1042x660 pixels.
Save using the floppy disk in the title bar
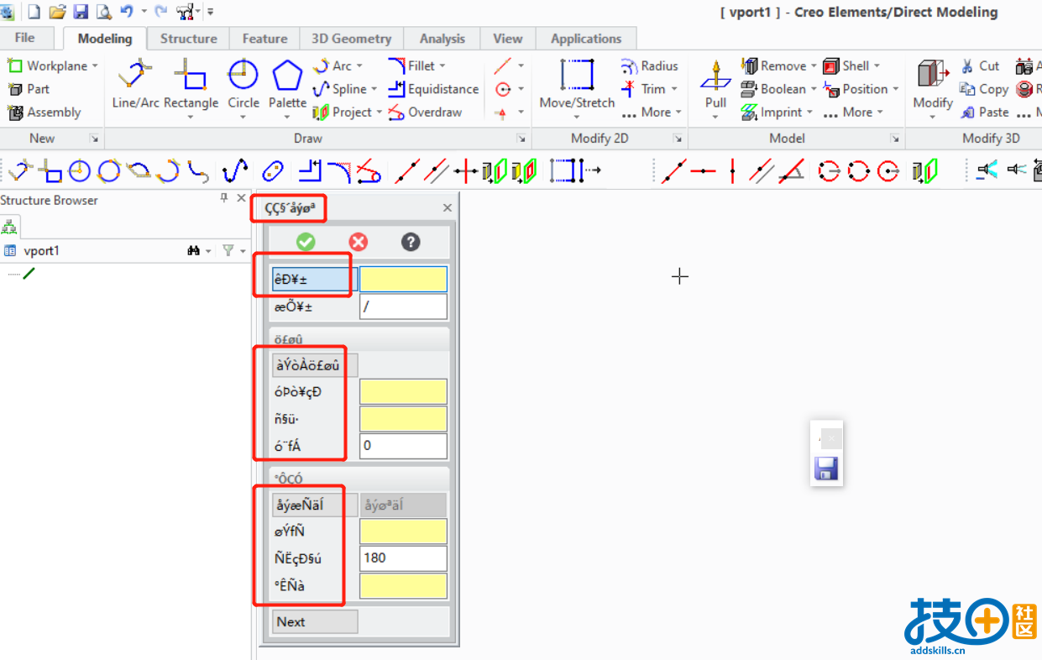click(x=81, y=12)
